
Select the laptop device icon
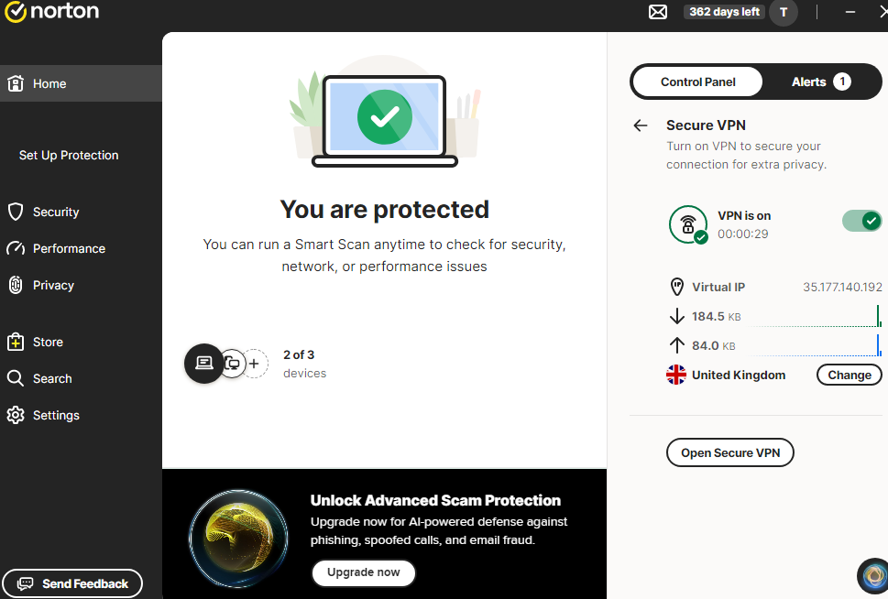(203, 364)
